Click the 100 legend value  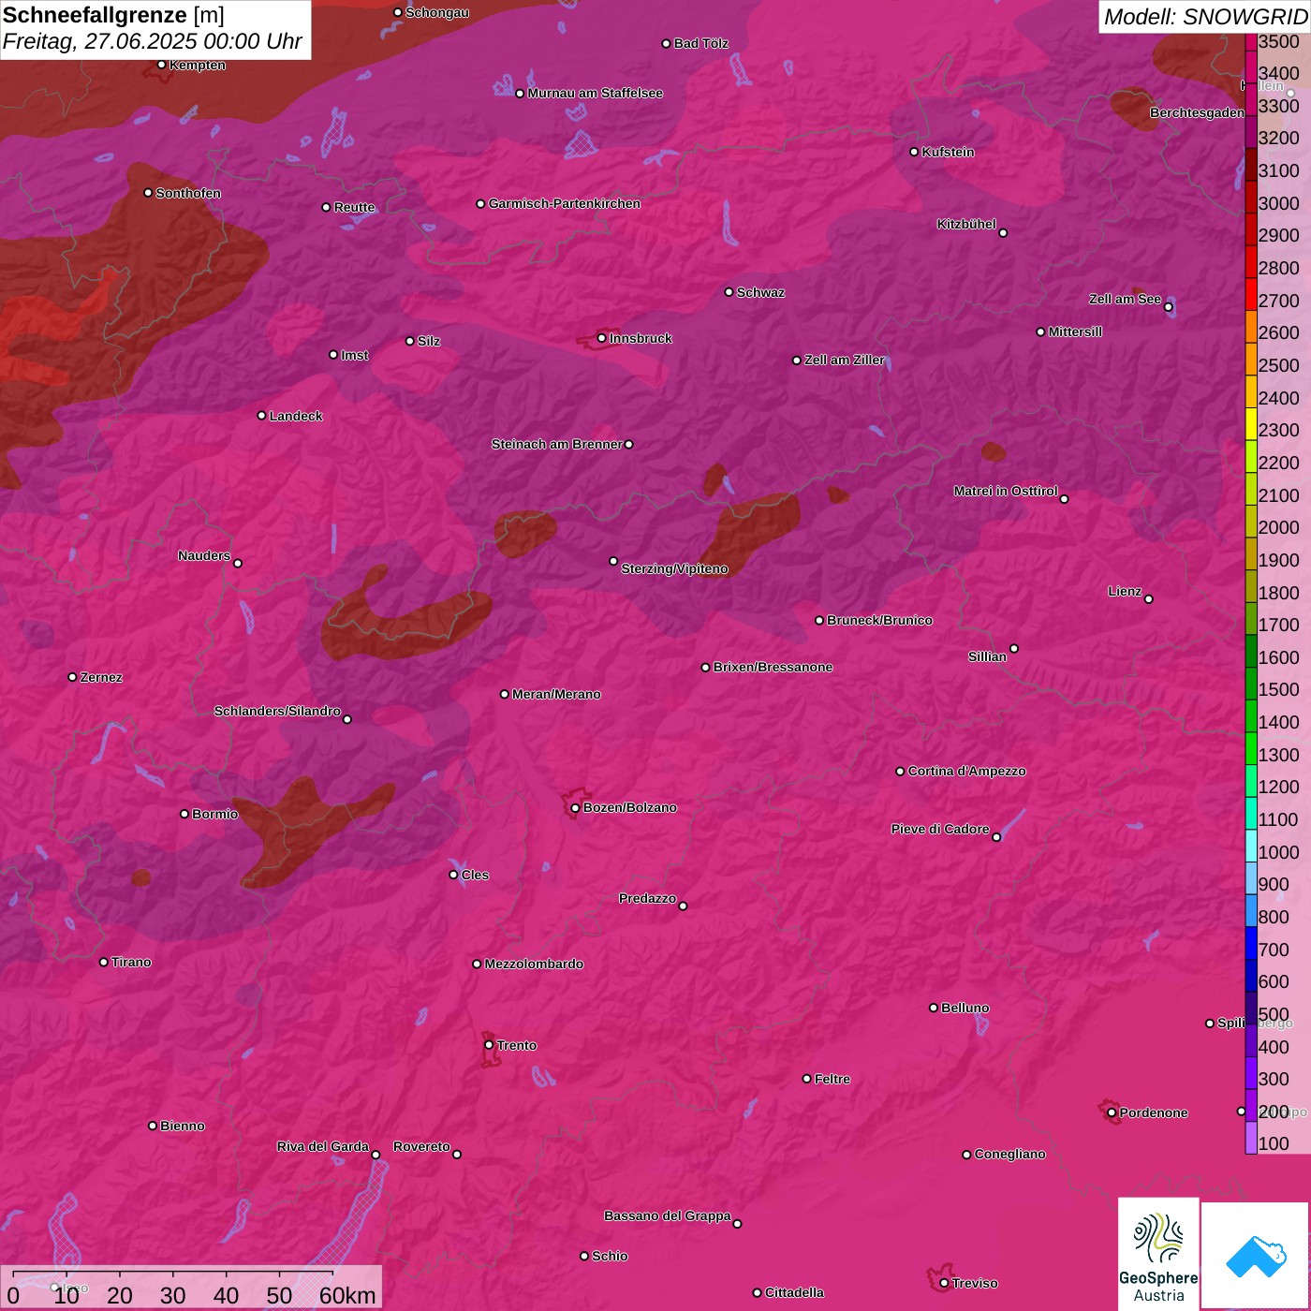pos(1274,1143)
